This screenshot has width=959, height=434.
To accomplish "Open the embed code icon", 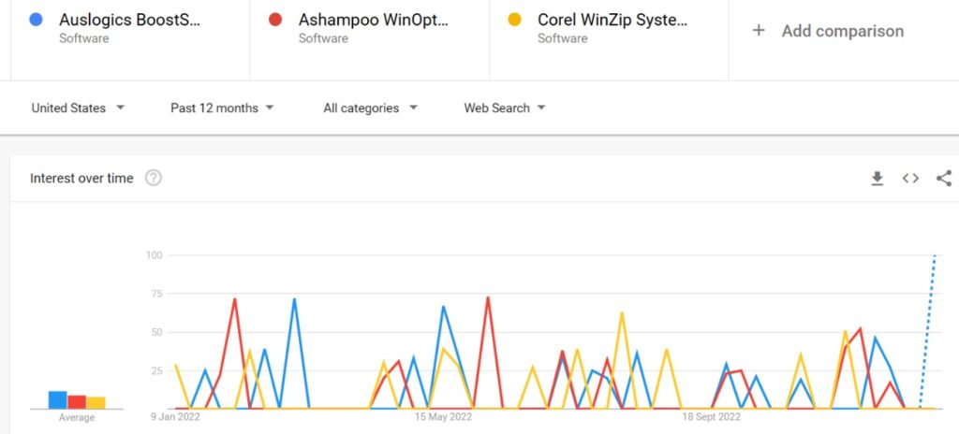I will tap(910, 179).
